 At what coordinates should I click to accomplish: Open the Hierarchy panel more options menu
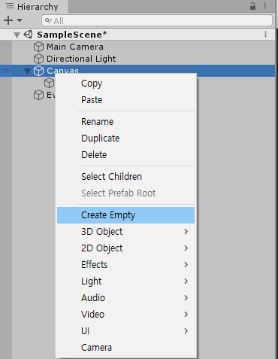[264, 6]
